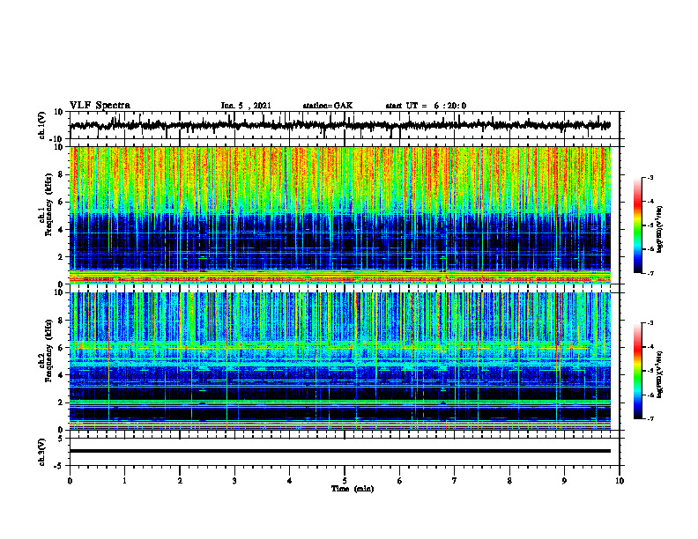Click time axis tick label '2'
Image resolution: width=698 pixels, height=539 pixels.
pos(180,481)
